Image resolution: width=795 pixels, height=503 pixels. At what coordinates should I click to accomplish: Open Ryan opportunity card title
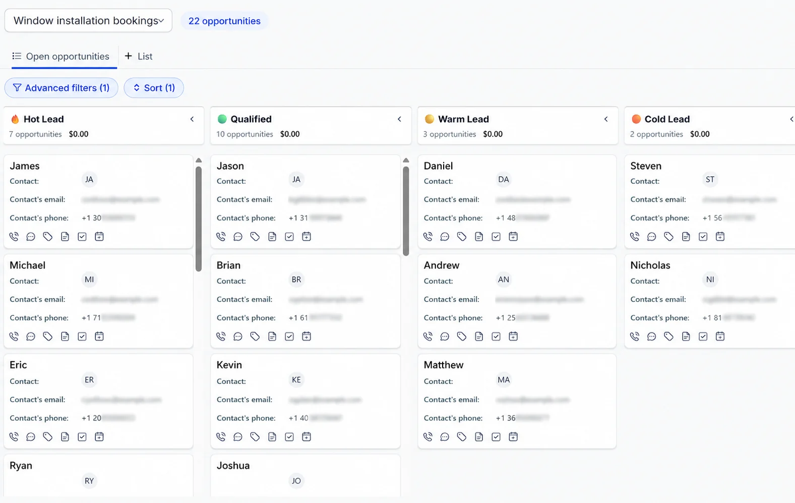[x=21, y=466]
